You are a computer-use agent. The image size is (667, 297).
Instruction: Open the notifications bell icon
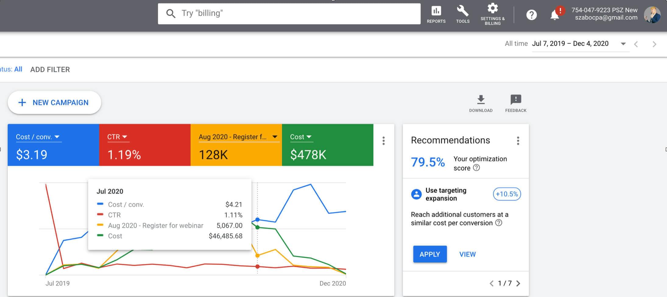(555, 15)
